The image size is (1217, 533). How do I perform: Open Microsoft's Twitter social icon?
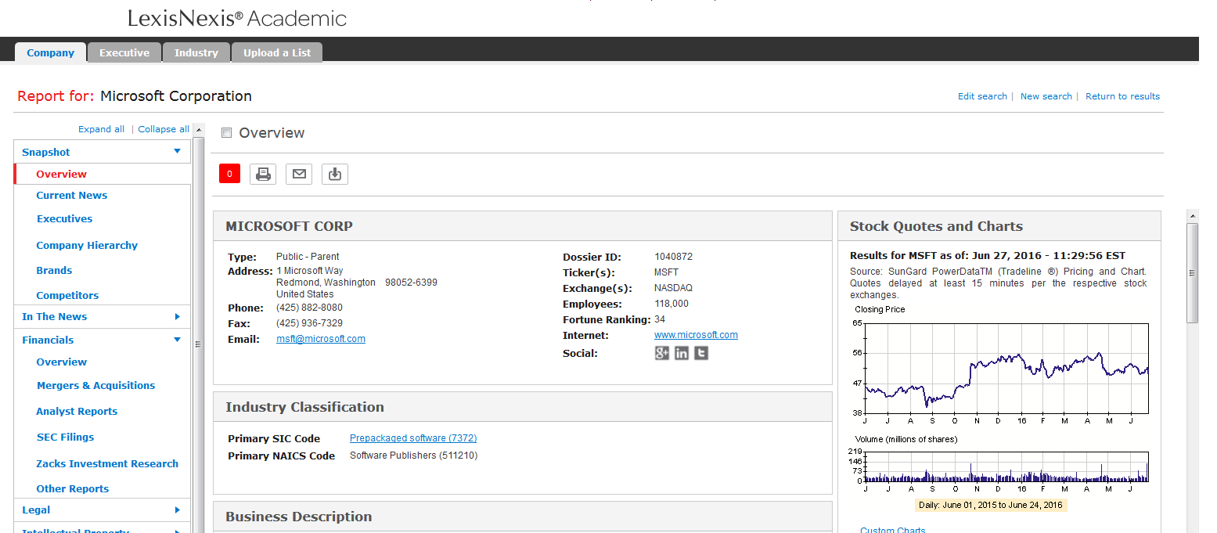click(x=701, y=353)
